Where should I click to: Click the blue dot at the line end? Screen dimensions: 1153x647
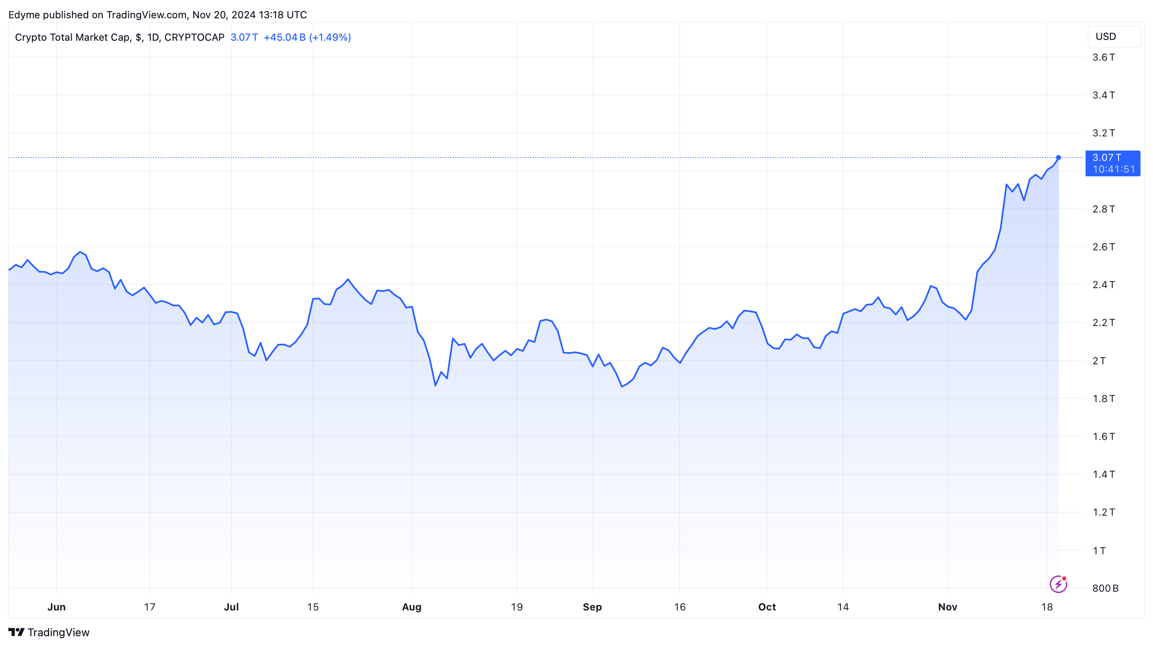[x=1058, y=158]
